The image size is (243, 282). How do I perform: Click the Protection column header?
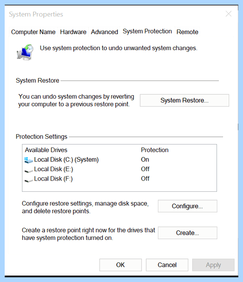click(155, 150)
